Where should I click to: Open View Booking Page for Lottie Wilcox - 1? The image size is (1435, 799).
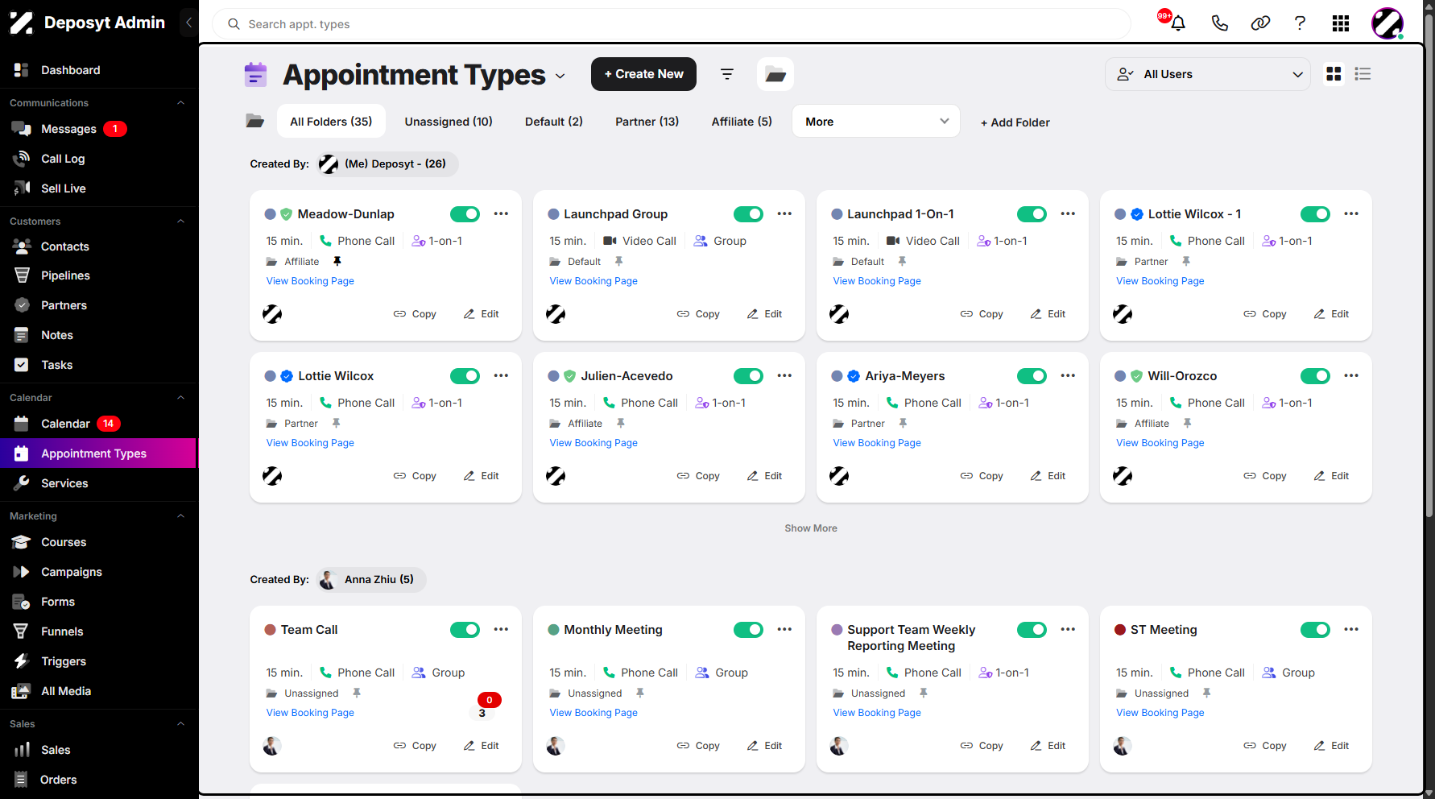click(x=1160, y=281)
